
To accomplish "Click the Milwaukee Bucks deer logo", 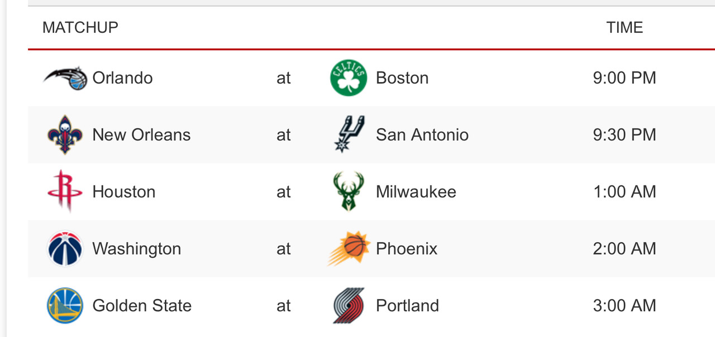I will coord(349,191).
